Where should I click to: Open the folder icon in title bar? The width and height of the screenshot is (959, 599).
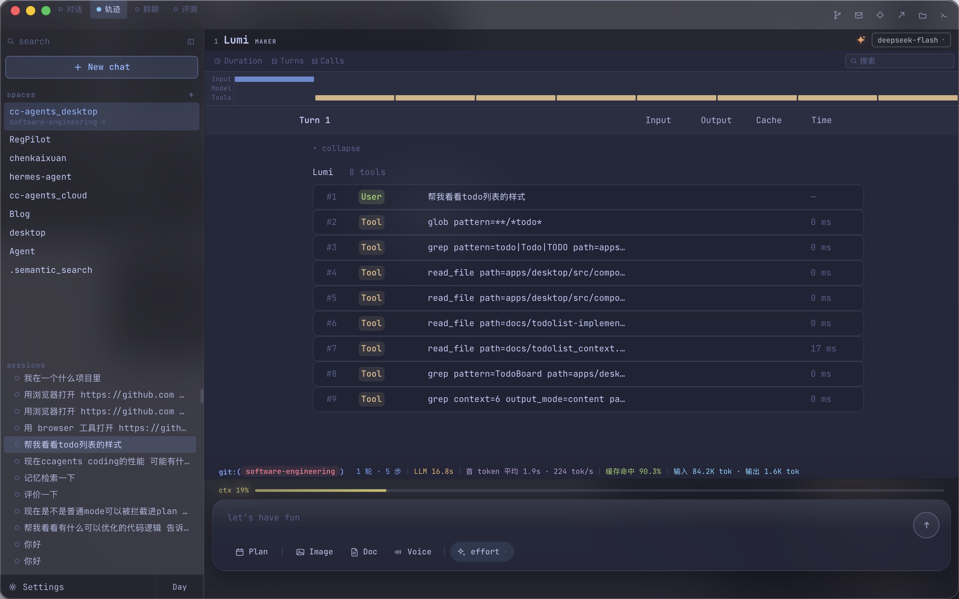pos(923,15)
